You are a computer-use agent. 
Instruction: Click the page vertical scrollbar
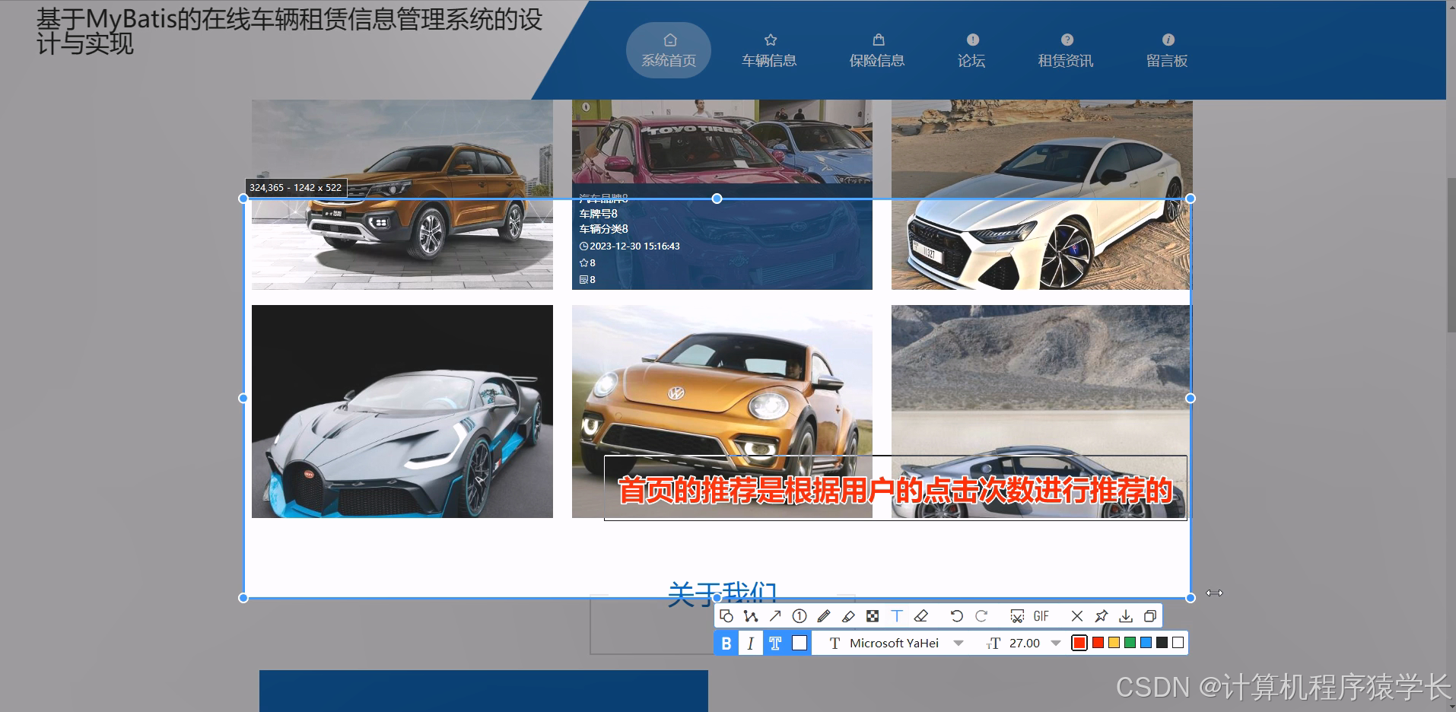[1451, 255]
